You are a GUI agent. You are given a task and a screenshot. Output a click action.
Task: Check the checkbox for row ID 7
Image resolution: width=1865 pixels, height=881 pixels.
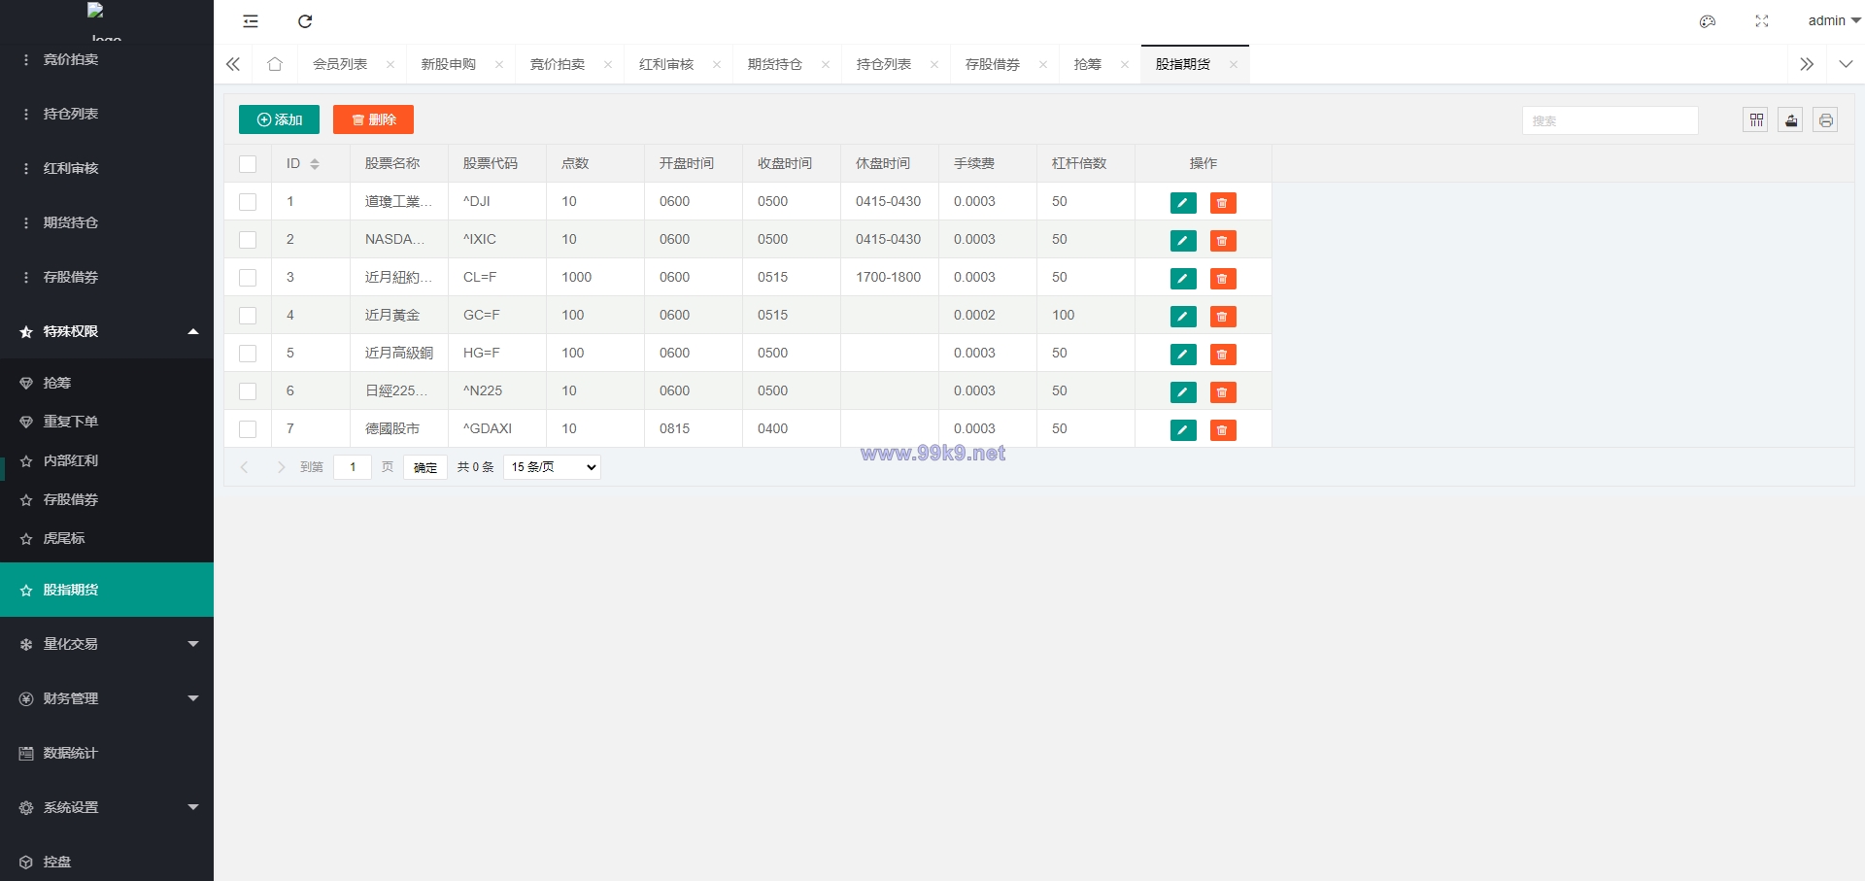248,429
